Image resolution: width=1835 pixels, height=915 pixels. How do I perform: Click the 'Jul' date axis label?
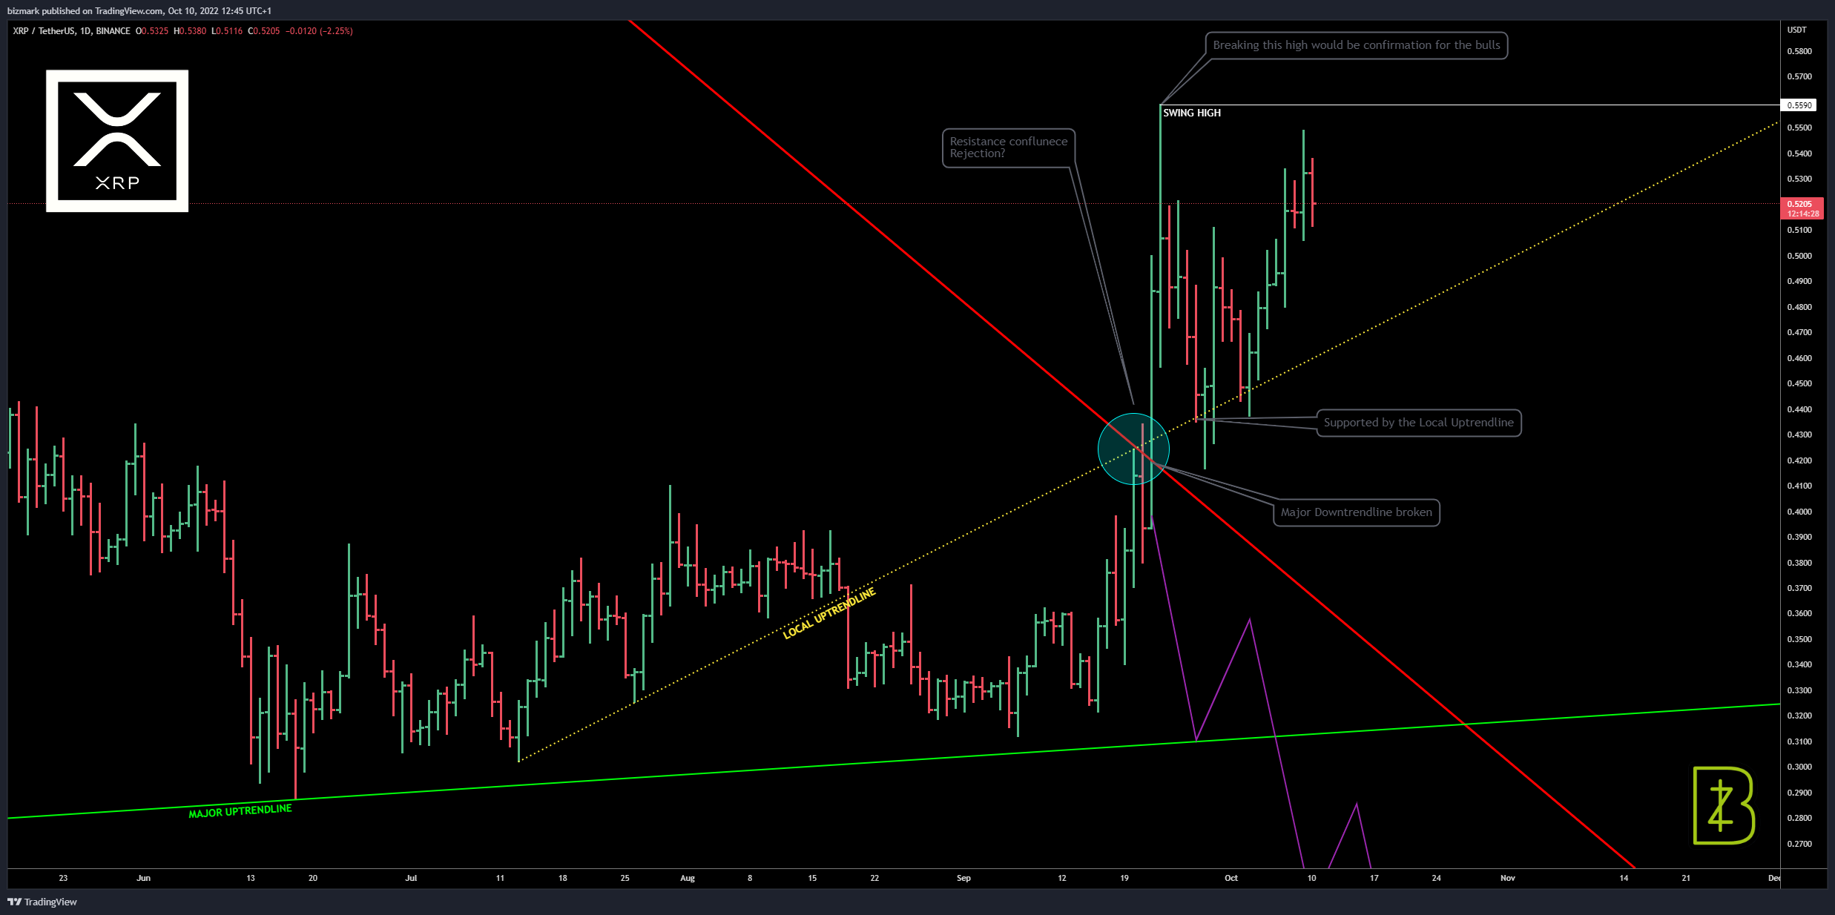coord(411,878)
